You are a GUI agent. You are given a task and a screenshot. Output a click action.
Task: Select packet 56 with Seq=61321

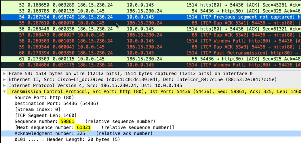pyautogui.click(x=151, y=29)
